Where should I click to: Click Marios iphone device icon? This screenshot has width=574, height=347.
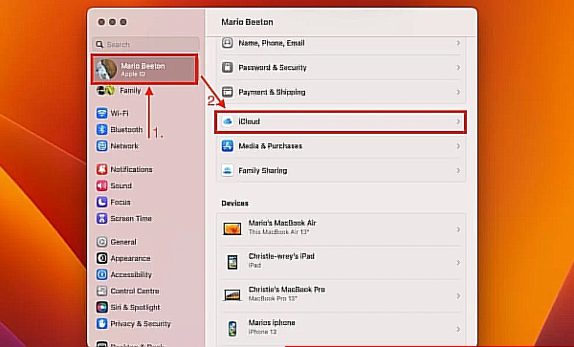232,328
